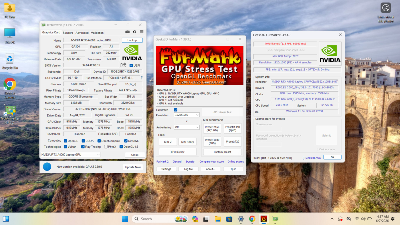Open the FurMark Resolution dropdown

point(187,115)
